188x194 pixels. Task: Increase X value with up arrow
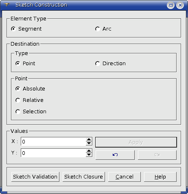(x=89, y=139)
